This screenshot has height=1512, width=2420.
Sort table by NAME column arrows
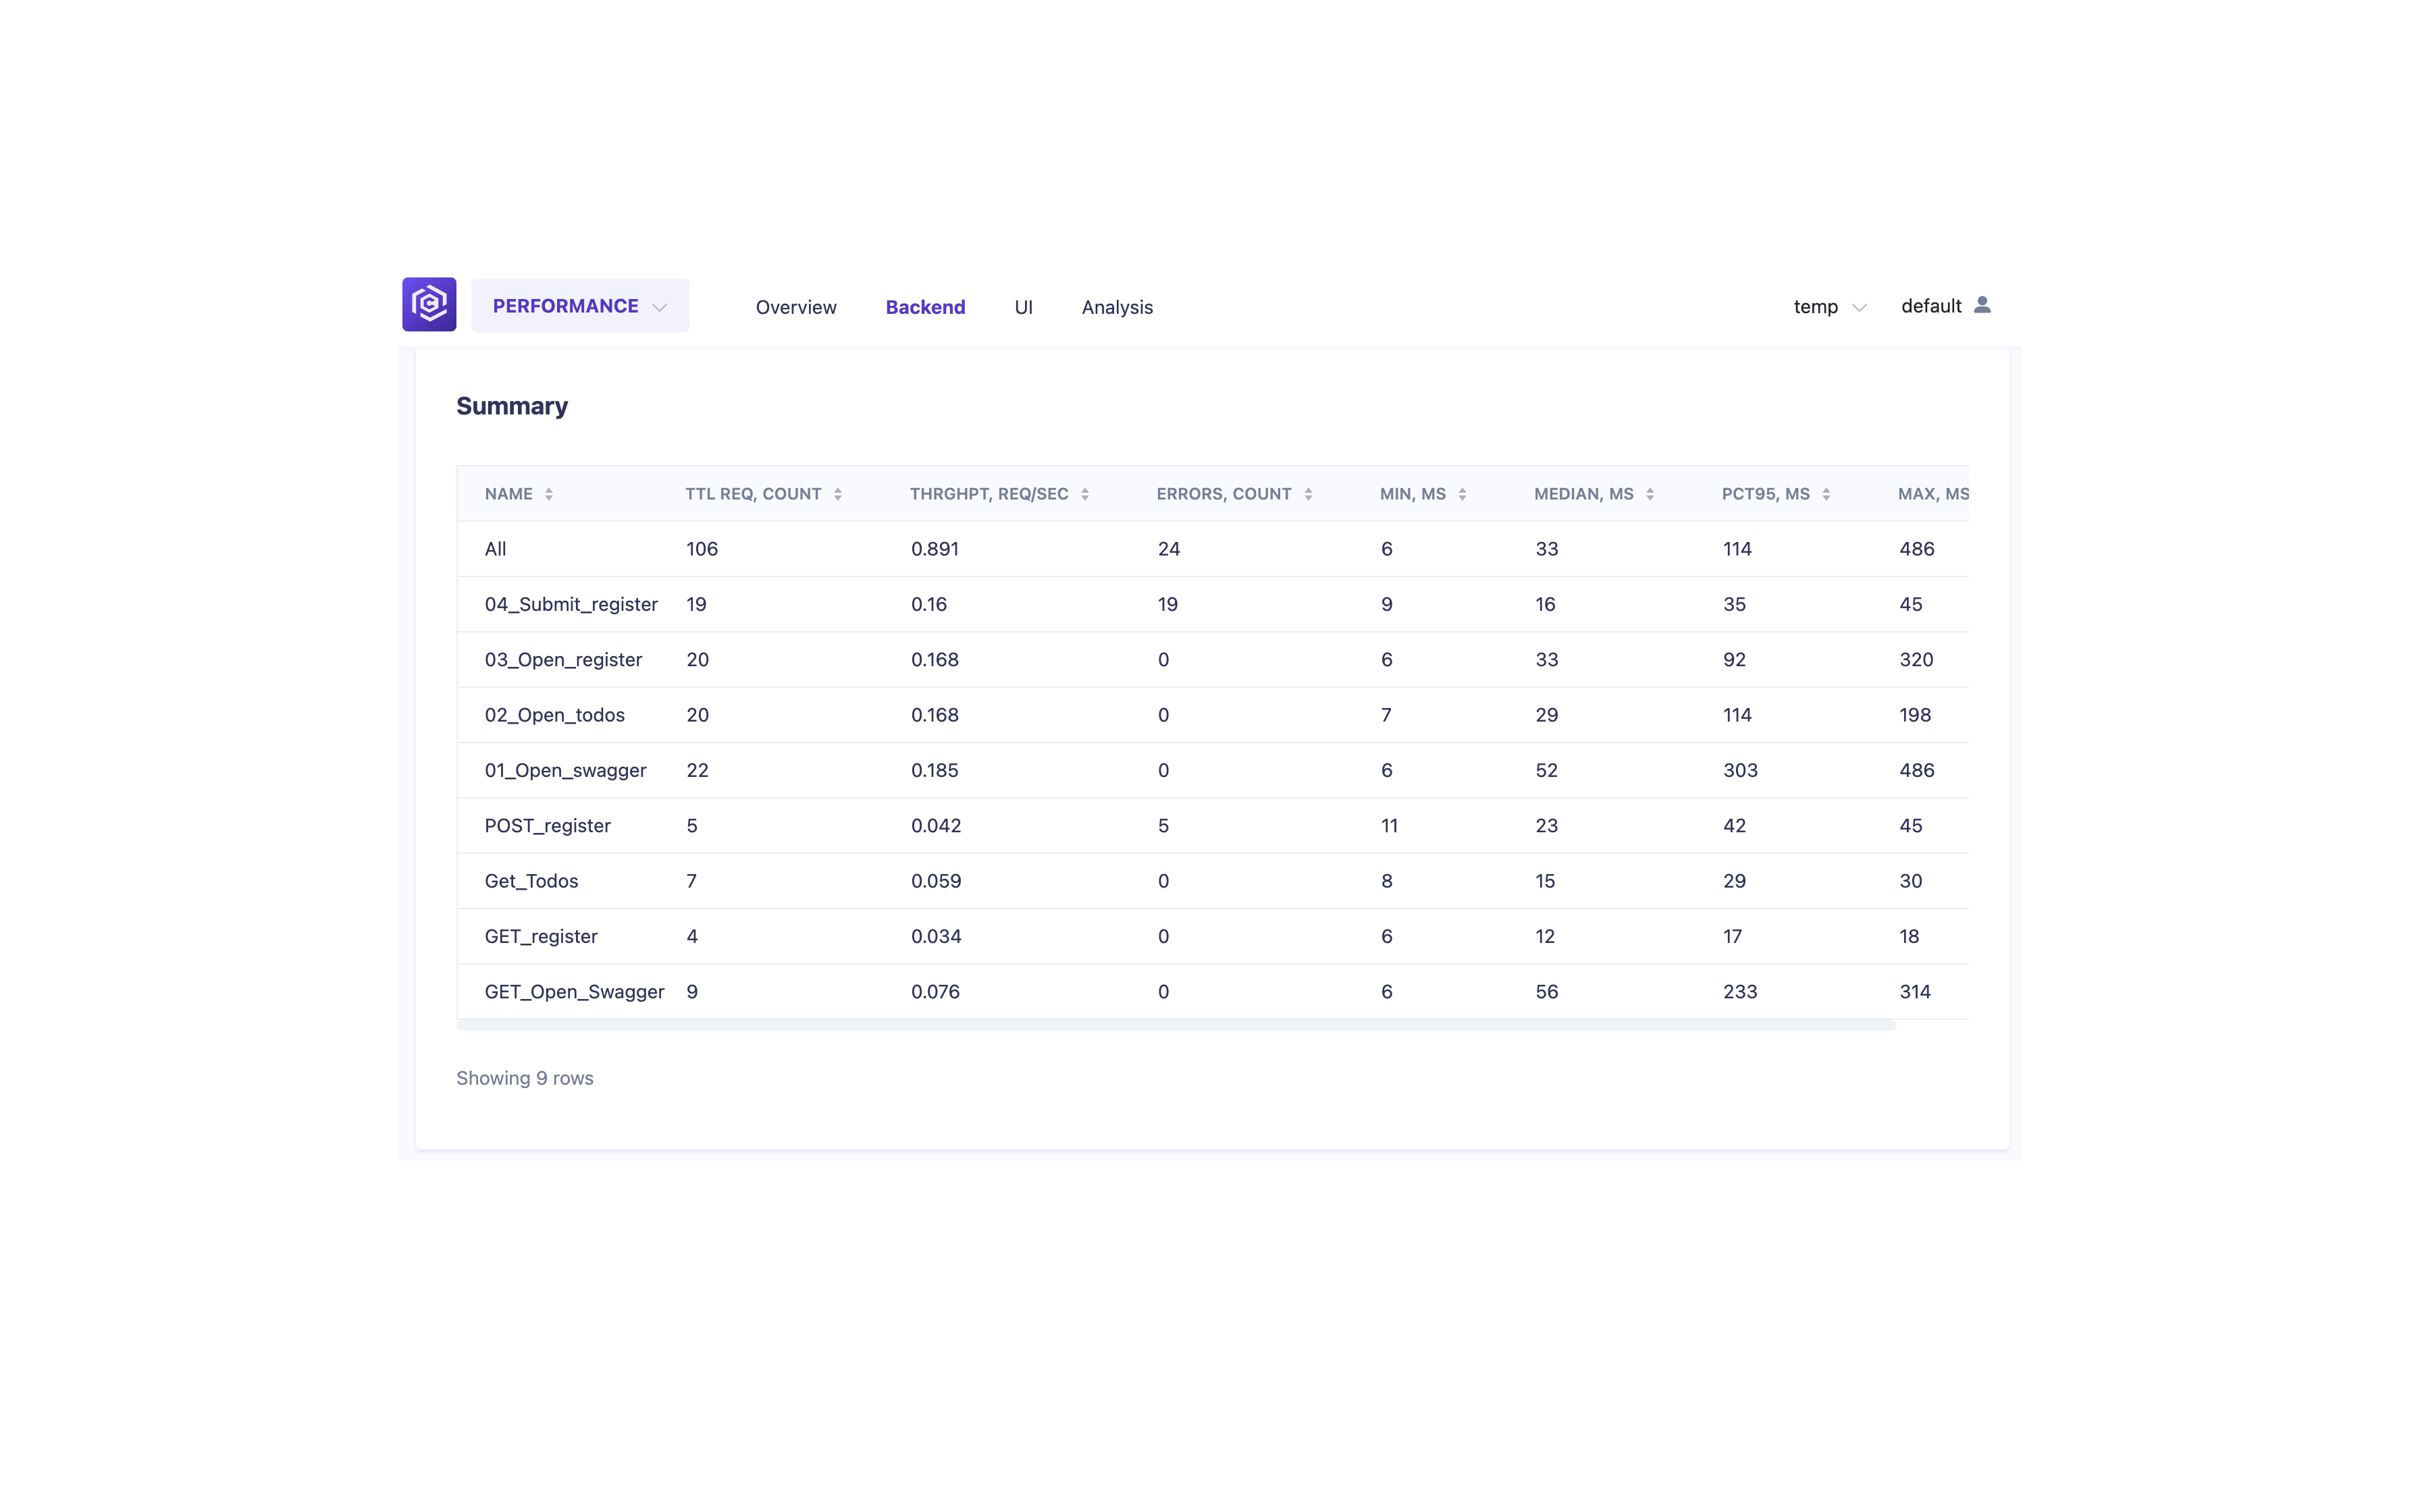coord(549,494)
